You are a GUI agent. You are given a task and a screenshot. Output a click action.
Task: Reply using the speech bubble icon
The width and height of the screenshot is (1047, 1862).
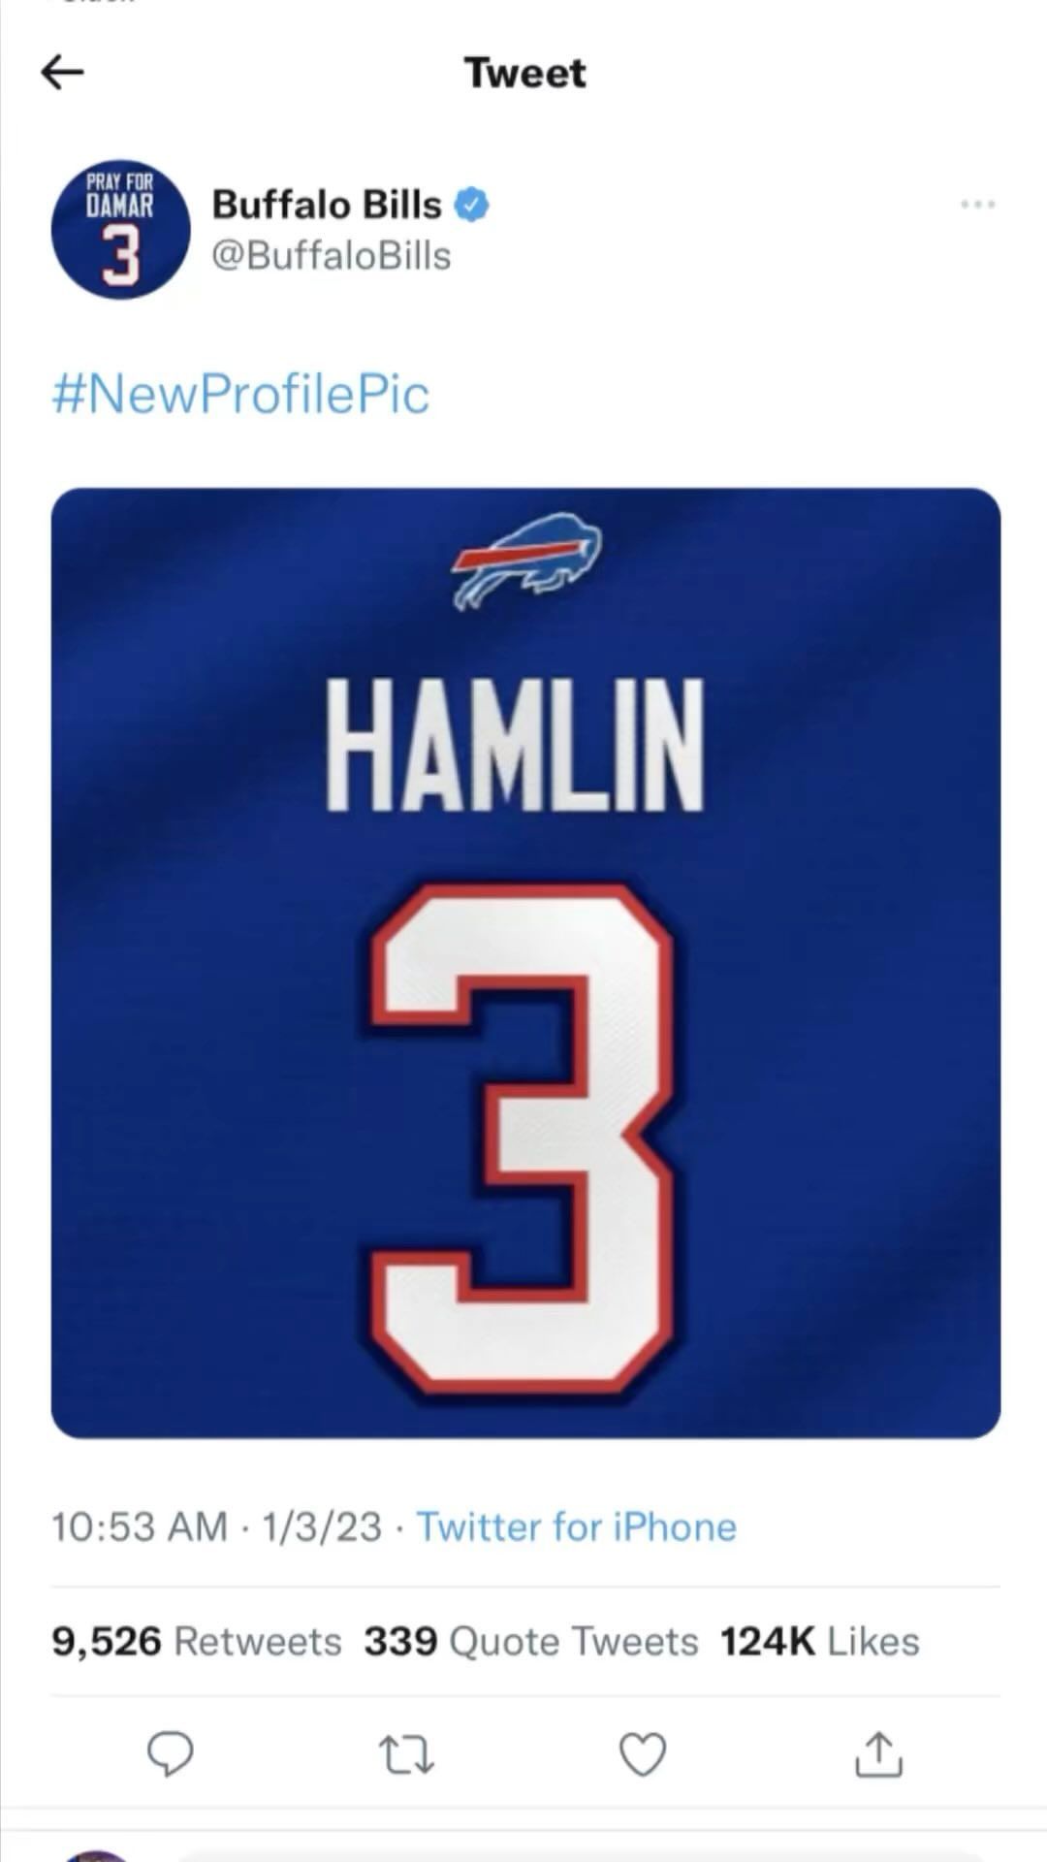click(x=170, y=1754)
